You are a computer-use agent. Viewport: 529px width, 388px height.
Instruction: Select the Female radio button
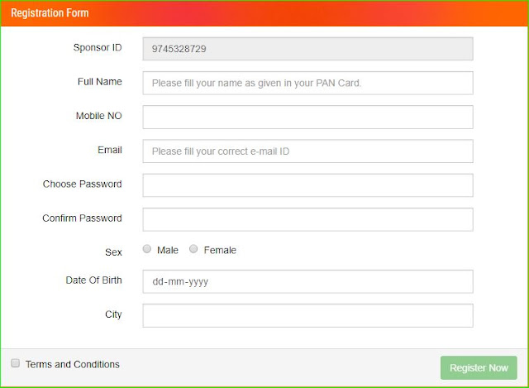194,249
